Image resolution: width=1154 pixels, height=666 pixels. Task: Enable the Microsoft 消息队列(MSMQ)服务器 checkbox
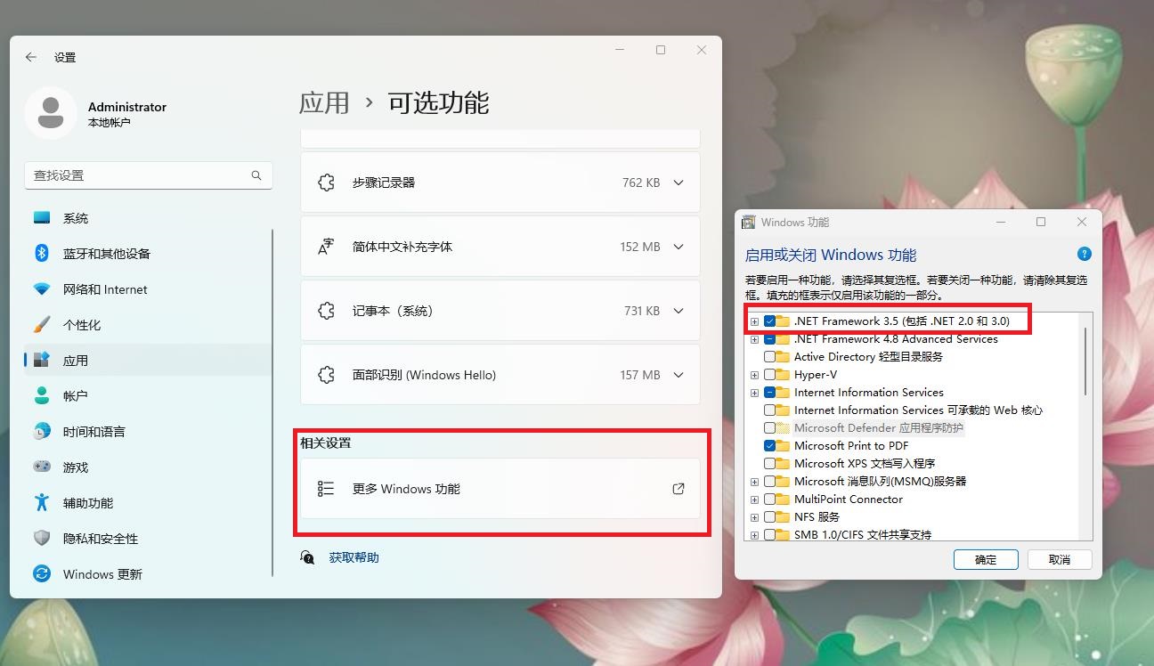point(769,482)
